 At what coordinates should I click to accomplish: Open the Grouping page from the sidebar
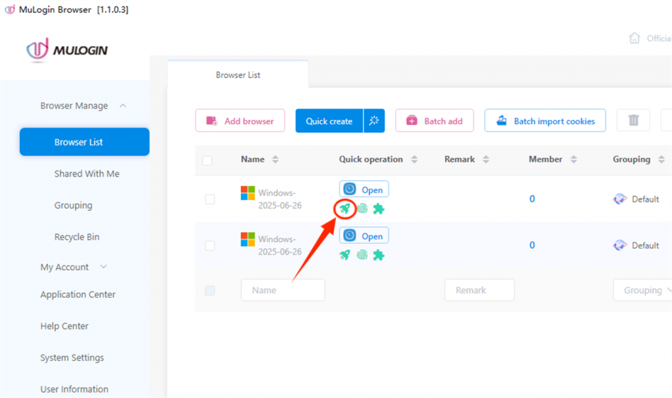(73, 205)
